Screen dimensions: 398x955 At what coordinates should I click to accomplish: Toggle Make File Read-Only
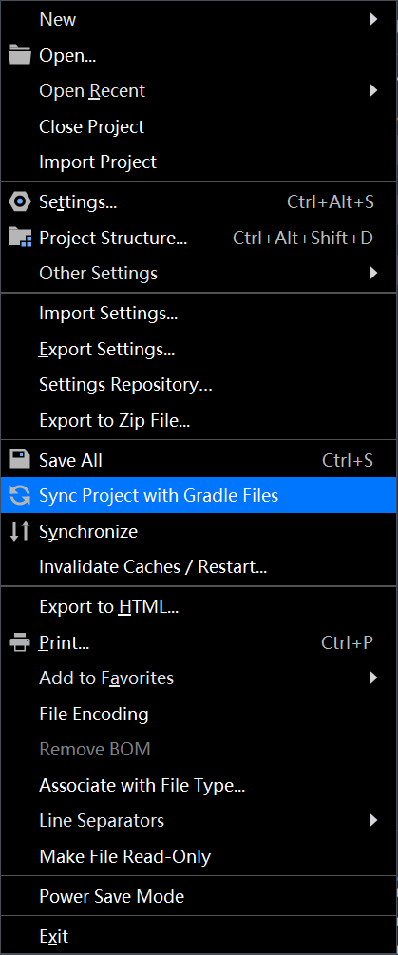click(199, 856)
